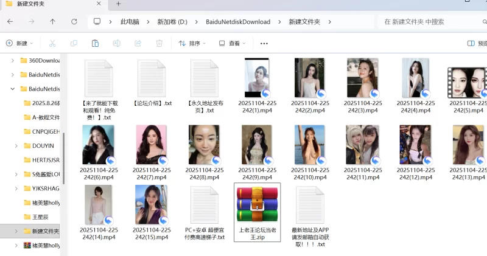Select video 20251104-225242(8).mp4

point(205,153)
